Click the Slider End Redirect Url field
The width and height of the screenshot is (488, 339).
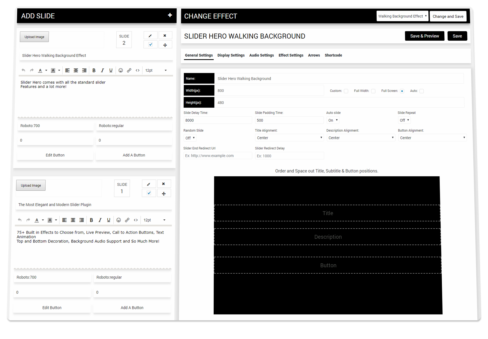pyautogui.click(x=218, y=156)
